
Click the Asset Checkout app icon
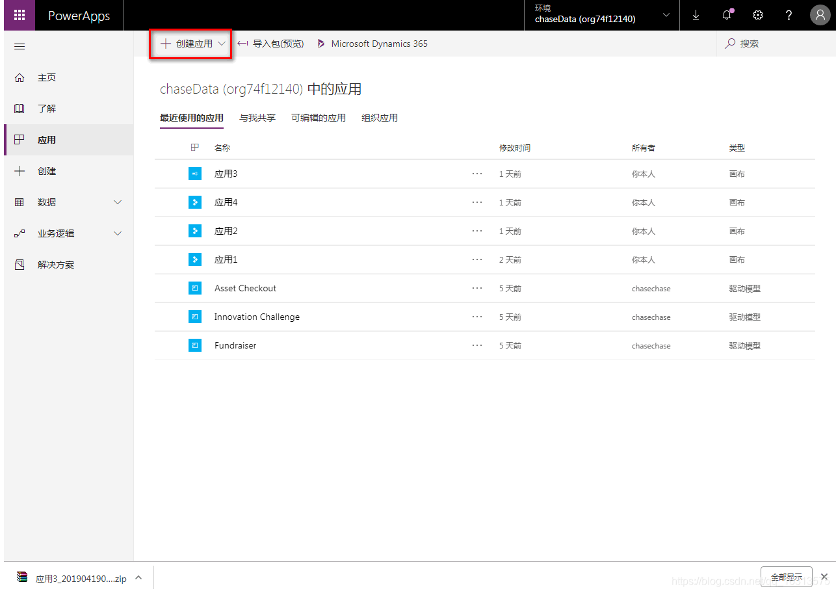click(x=195, y=288)
